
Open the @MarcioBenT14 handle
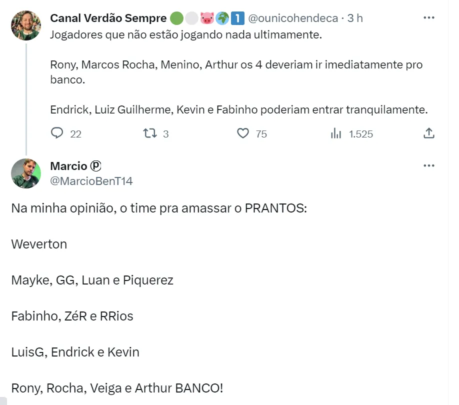[x=91, y=181]
